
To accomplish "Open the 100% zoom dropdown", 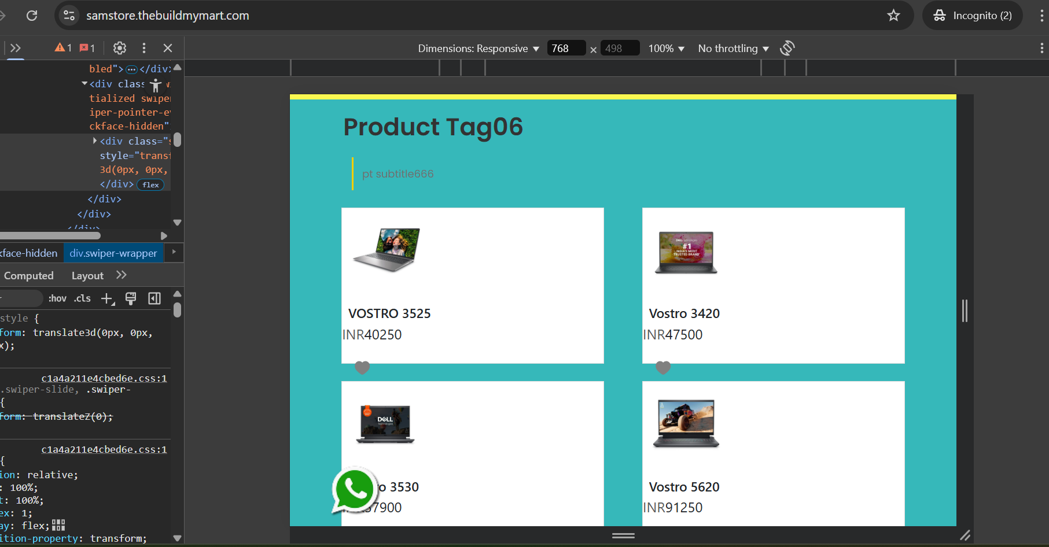I will [x=667, y=49].
